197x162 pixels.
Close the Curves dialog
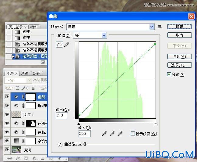point(191,16)
